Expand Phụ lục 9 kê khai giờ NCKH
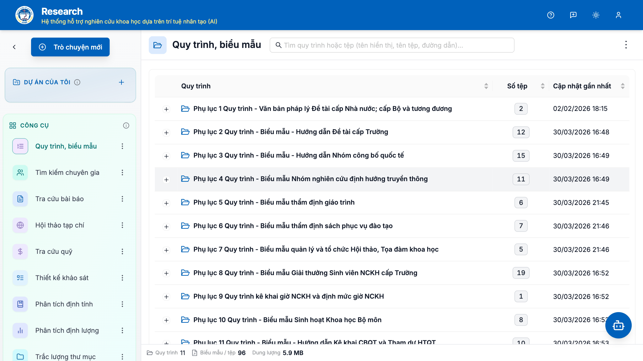Viewport: 643px width, 361px height. tap(166, 297)
